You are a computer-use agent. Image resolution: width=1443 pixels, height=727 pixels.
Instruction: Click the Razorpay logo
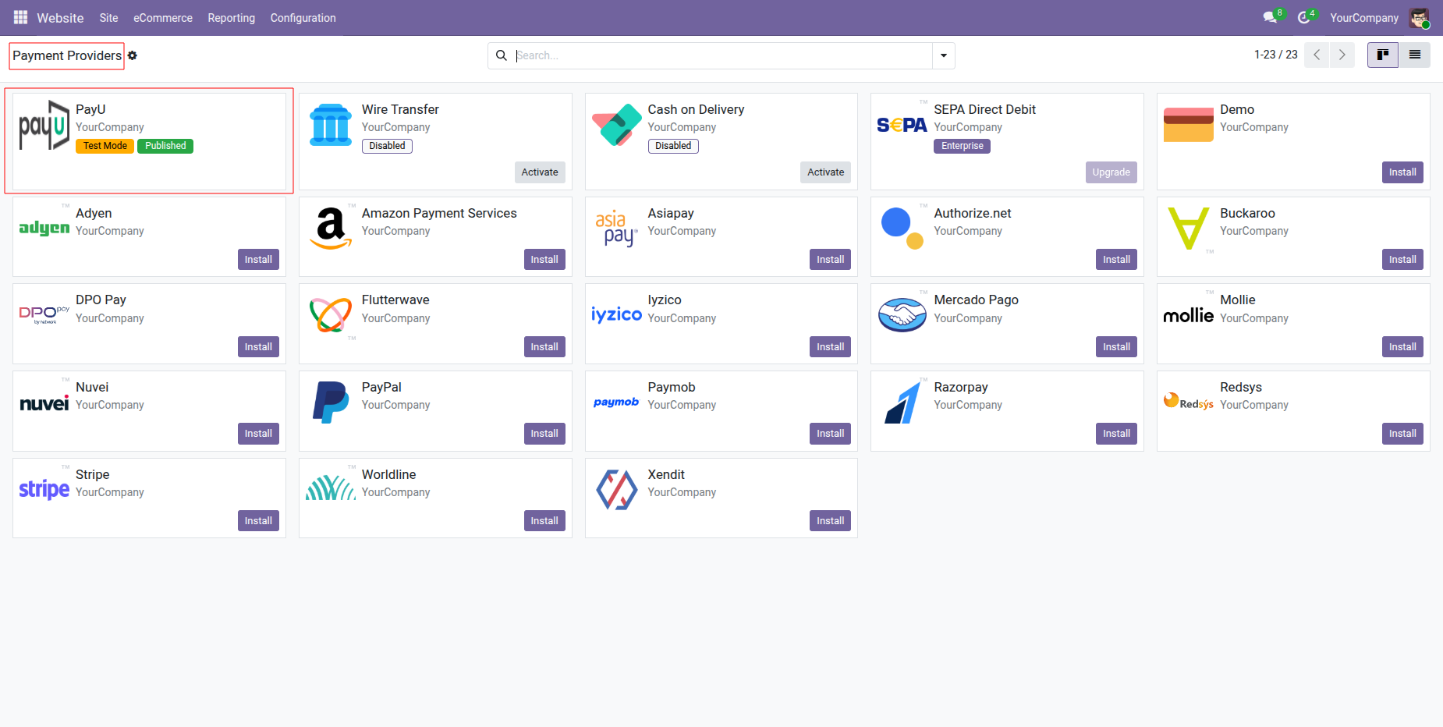902,403
